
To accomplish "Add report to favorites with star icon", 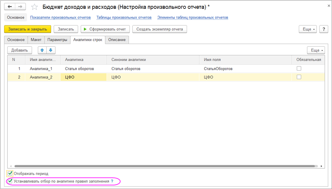I will point(34,7).
